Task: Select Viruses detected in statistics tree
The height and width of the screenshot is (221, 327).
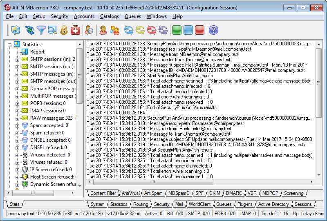Action: tap(50, 155)
